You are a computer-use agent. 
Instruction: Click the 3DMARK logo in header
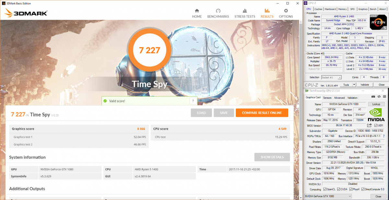coord(26,13)
